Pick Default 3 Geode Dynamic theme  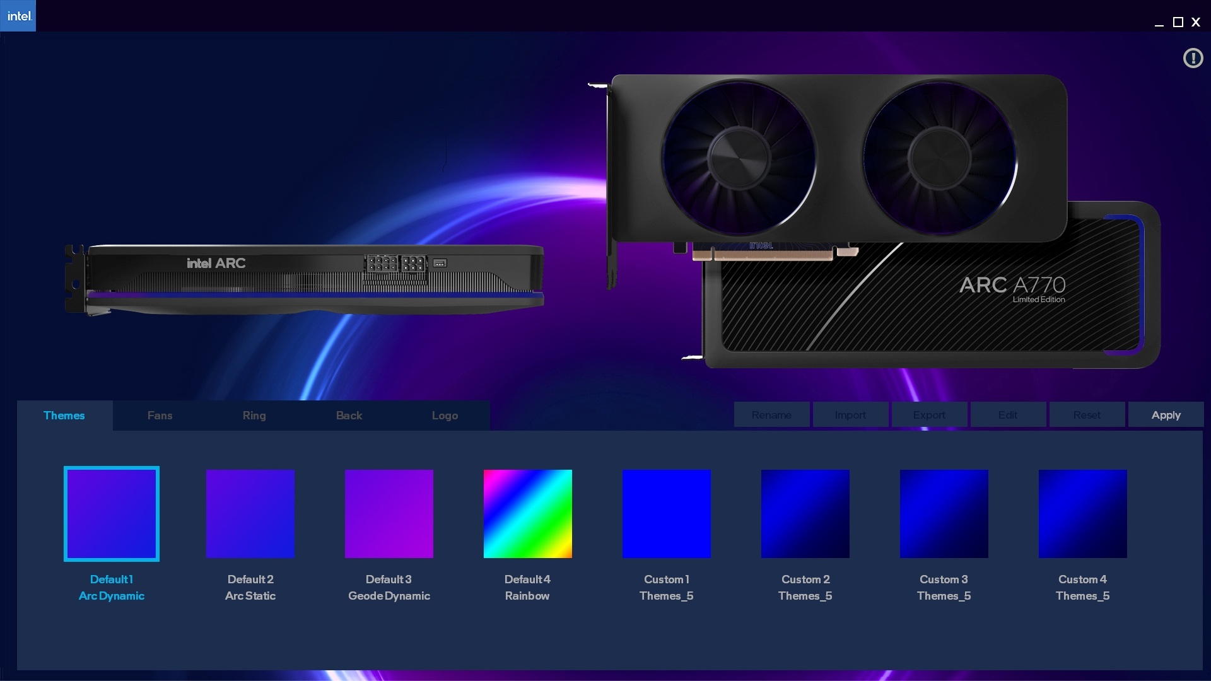tap(389, 514)
